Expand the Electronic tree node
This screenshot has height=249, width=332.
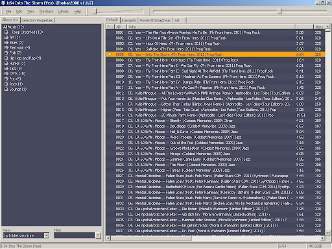point(6,48)
